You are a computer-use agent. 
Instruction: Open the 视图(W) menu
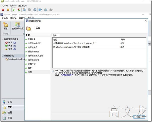[x=13, y=6]
